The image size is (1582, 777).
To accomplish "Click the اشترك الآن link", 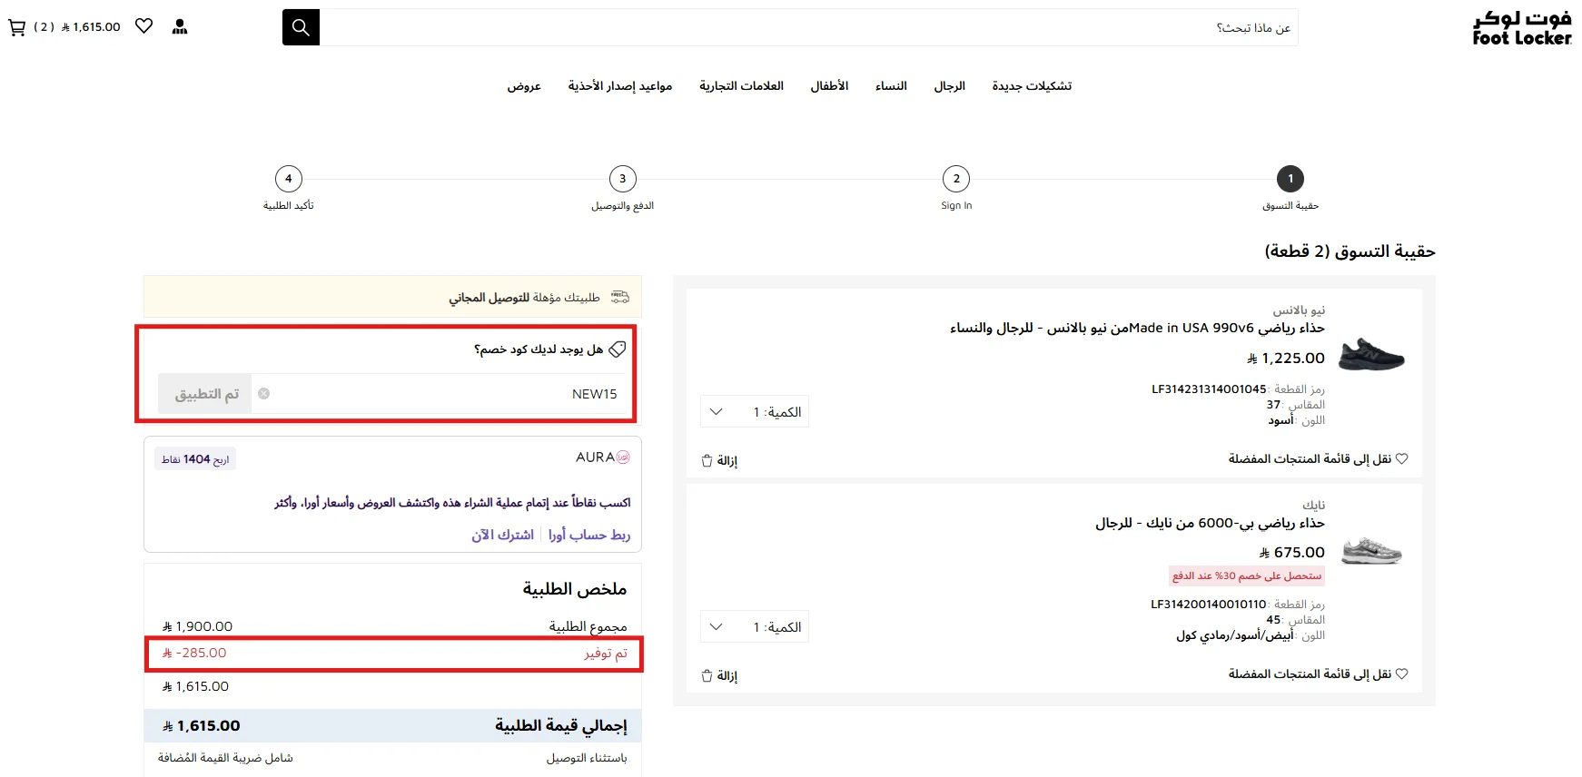I will 502,536.
